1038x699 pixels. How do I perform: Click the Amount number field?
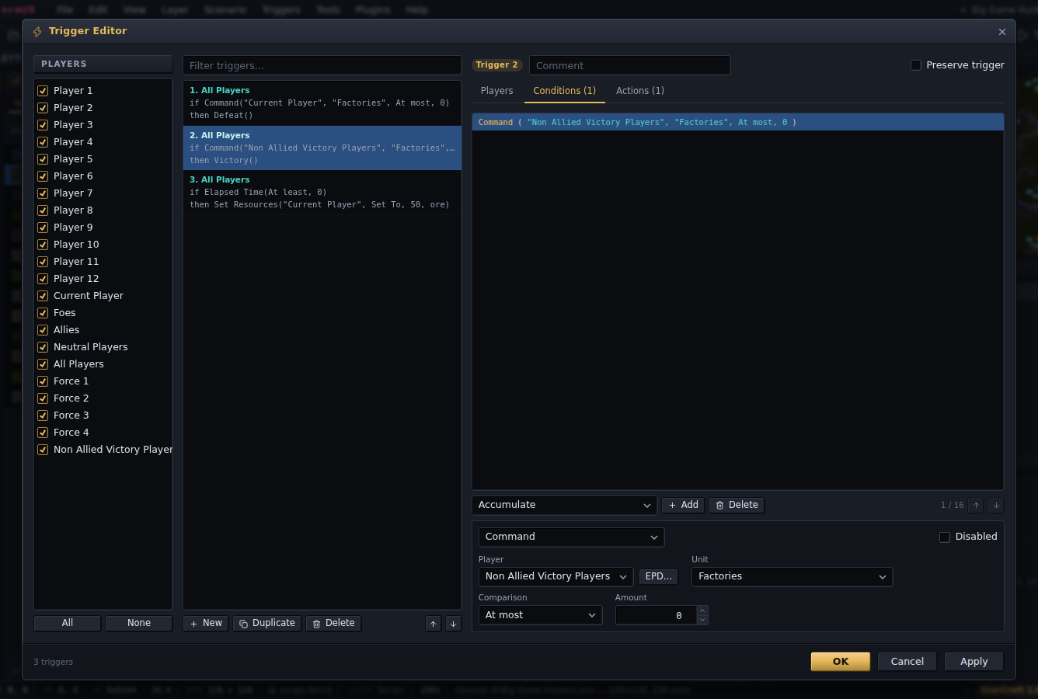(x=657, y=615)
